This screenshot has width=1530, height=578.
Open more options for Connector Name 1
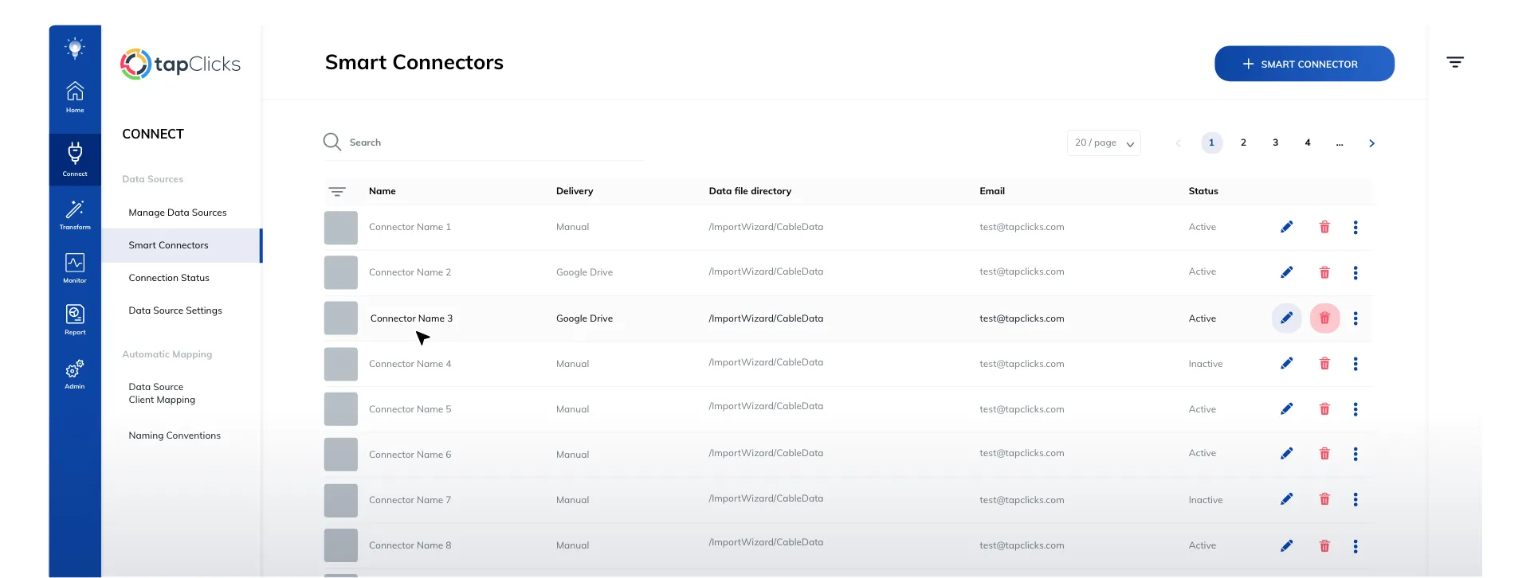coord(1355,228)
